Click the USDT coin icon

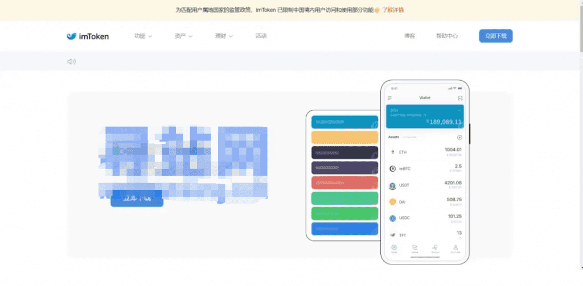[392, 185]
